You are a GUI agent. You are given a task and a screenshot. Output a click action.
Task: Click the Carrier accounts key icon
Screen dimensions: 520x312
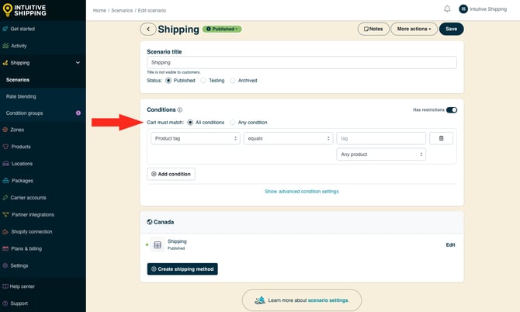[5, 198]
